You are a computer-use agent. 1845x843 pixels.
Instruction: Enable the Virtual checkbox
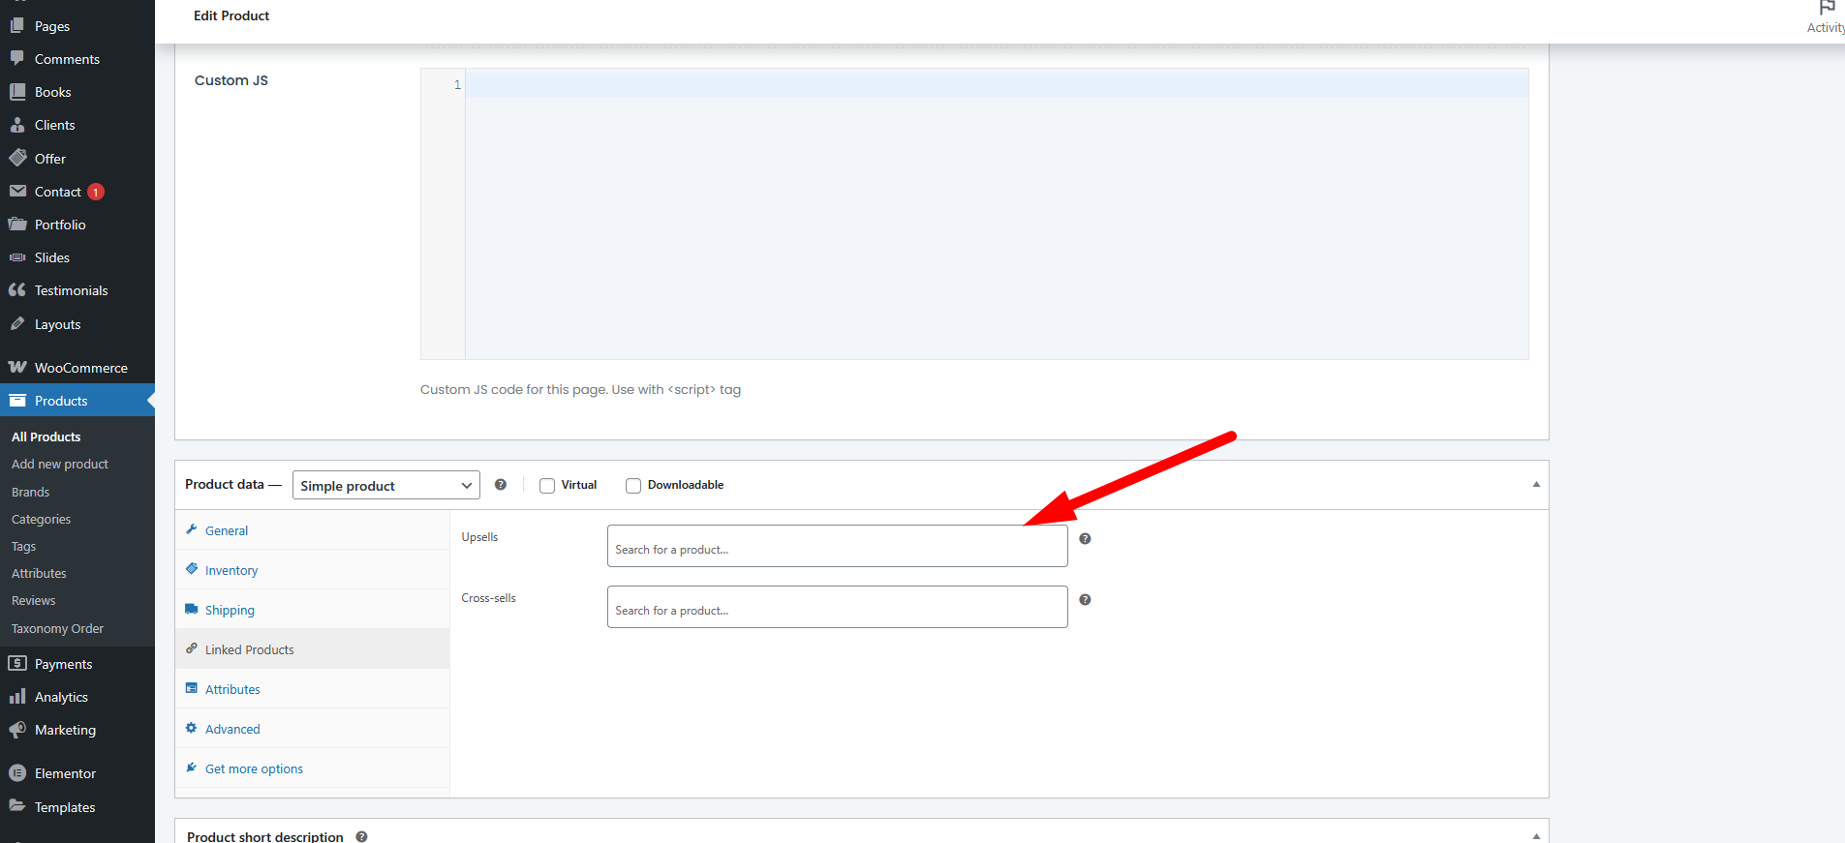(547, 486)
